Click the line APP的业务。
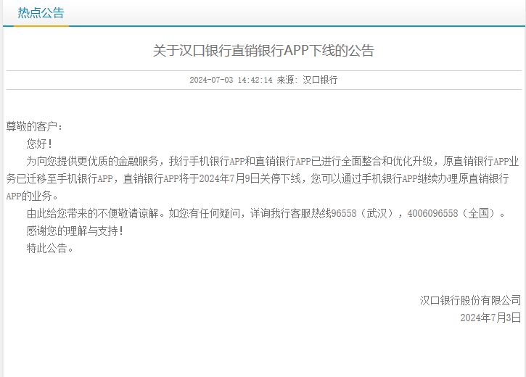Viewport: 526px width, 377px height. pyautogui.click(x=32, y=196)
